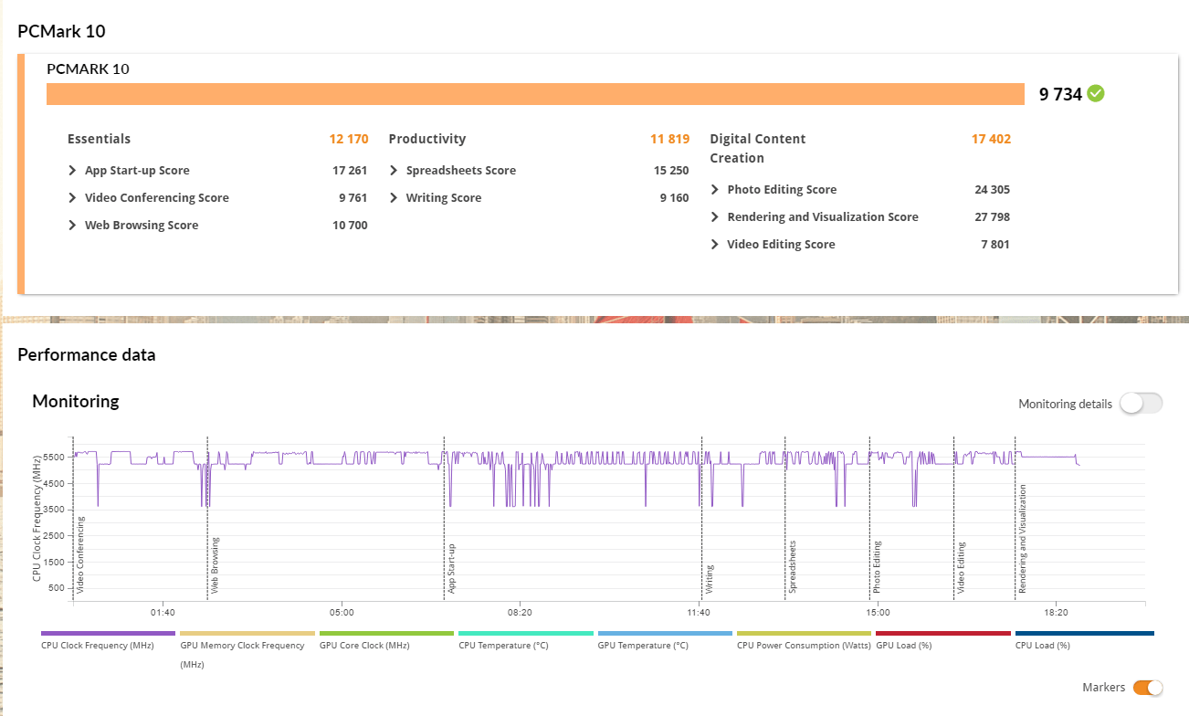Toggle GPU Memory Clock Frequency legend series
Screen dimensions: 1189x716
(x=247, y=649)
